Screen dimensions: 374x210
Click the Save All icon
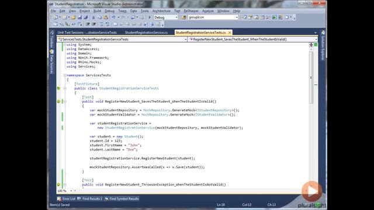pyautogui.click(x=86, y=17)
